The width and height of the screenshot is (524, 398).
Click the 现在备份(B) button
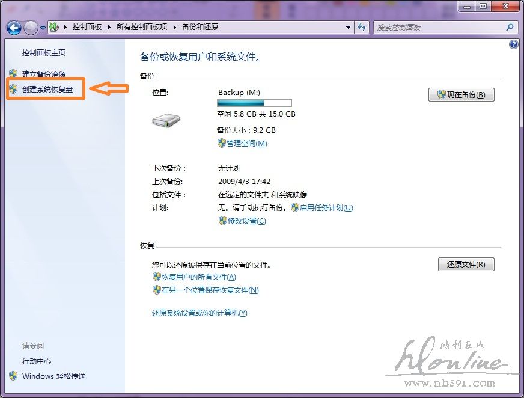pyautogui.click(x=461, y=94)
